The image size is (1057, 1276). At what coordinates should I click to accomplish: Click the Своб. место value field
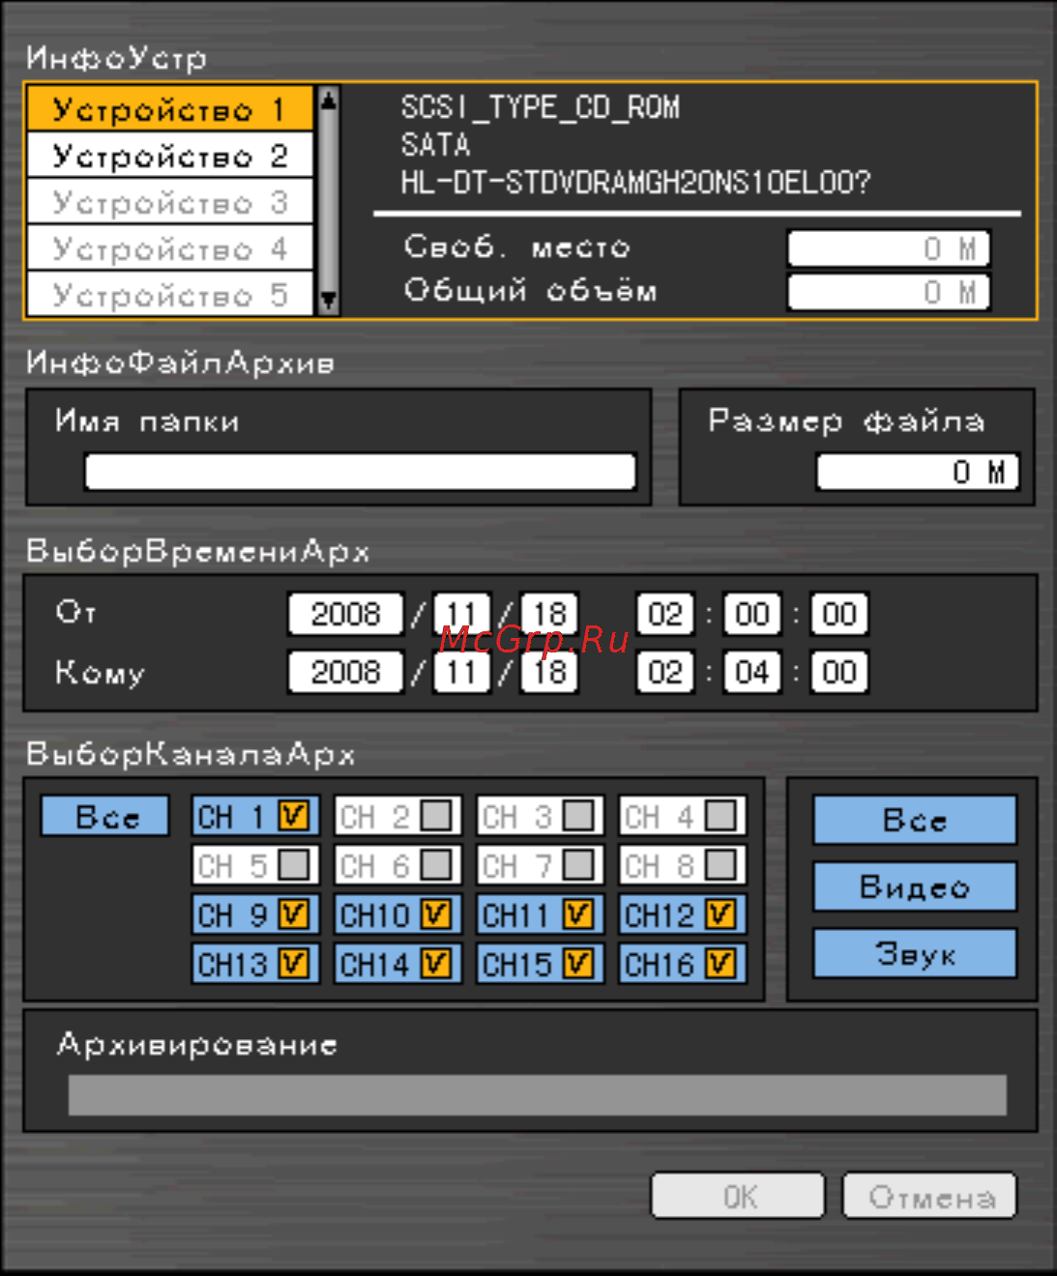[x=889, y=248]
